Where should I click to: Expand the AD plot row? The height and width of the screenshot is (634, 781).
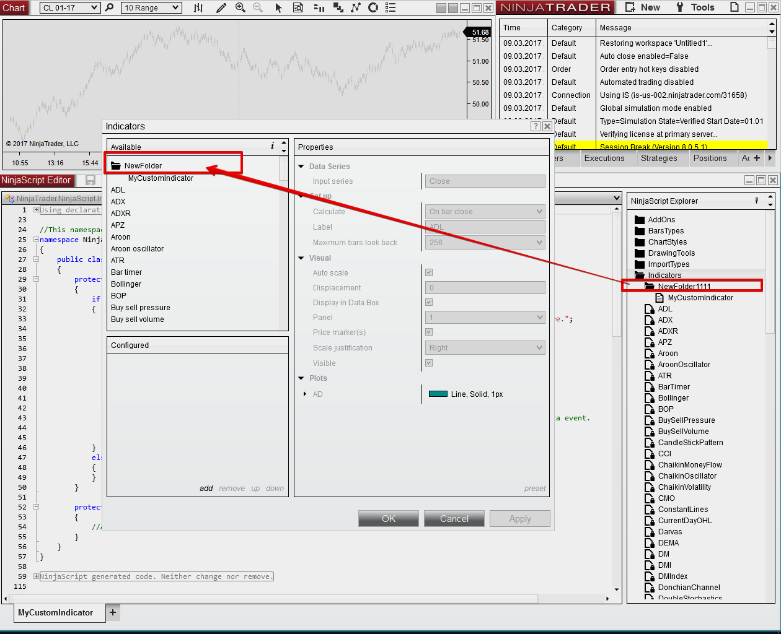point(305,394)
